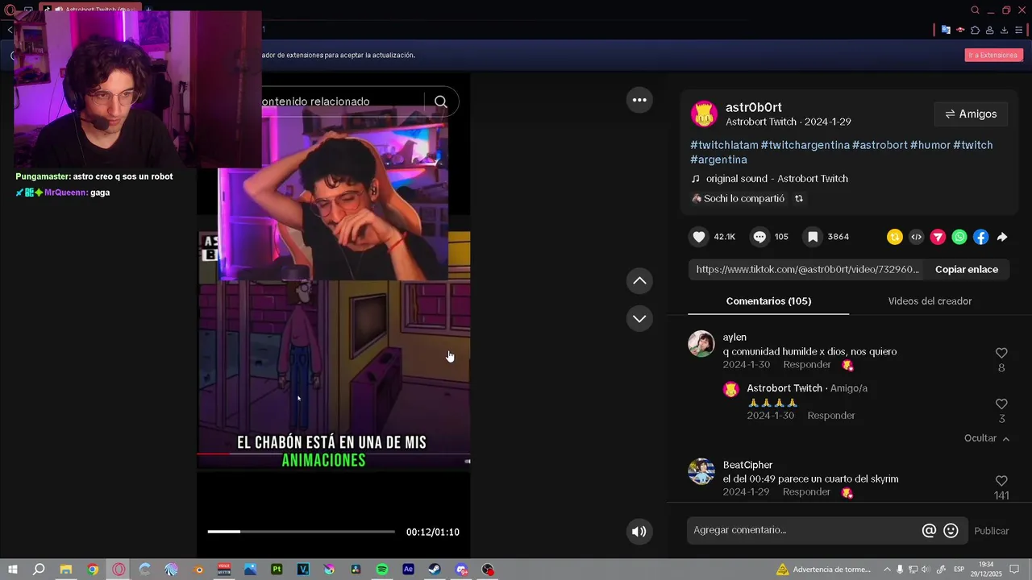Switch to Videos del creador tab
Image resolution: width=1032 pixels, height=580 pixels.
pos(930,301)
